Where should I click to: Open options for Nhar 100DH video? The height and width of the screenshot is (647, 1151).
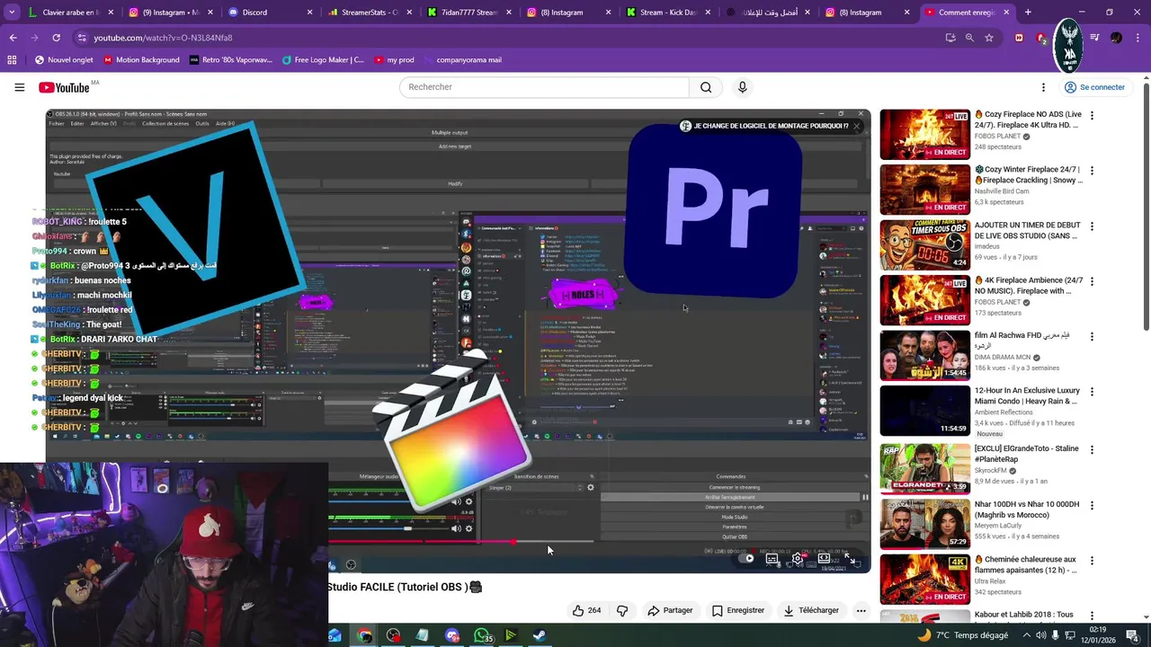coord(1092,506)
